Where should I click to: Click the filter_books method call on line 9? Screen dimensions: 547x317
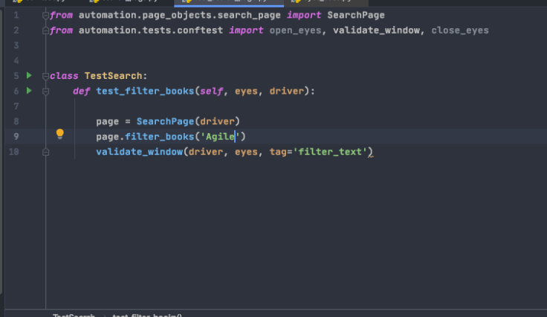point(159,136)
